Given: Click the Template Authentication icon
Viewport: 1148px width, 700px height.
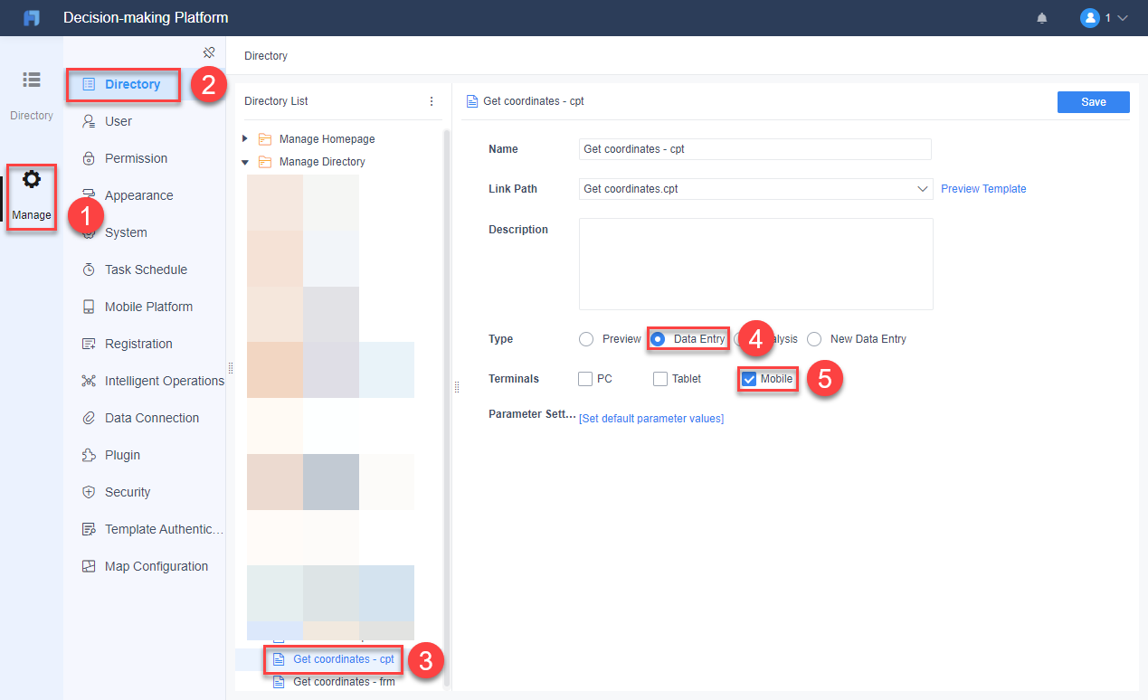Looking at the screenshot, I should click(x=89, y=529).
